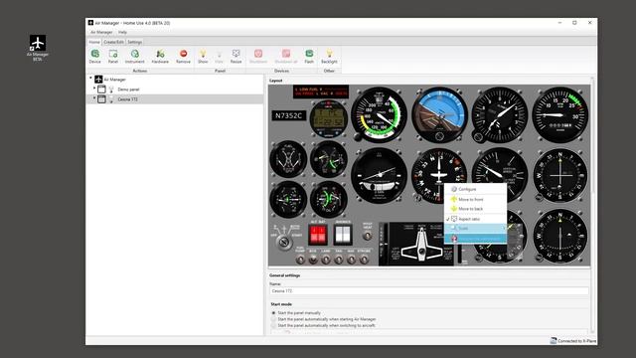
Task: Click the RPM tachometer gauge
Action: coord(560,114)
